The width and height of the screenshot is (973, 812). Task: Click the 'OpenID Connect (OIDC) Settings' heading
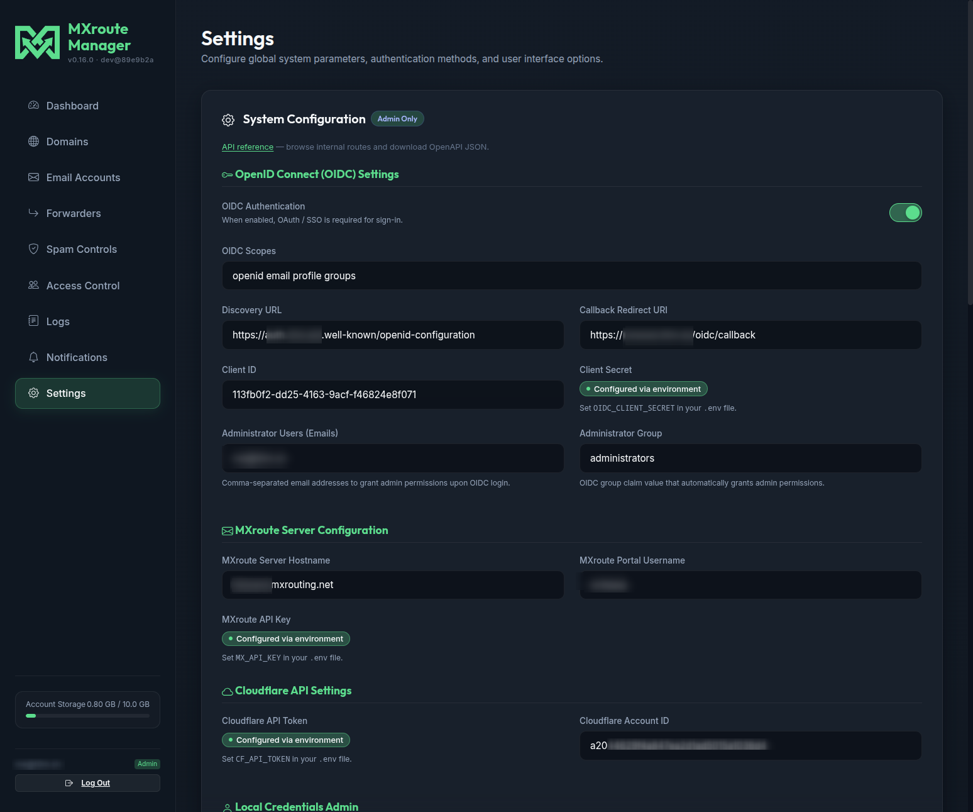pyautogui.click(x=317, y=174)
